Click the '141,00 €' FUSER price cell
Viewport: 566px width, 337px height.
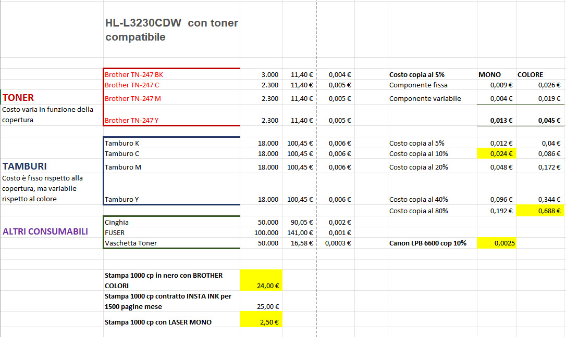tap(300, 232)
